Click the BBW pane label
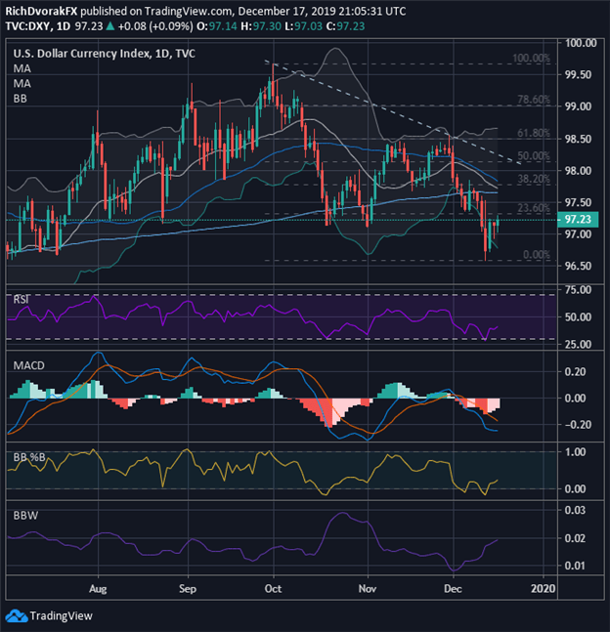The image size is (610, 632). [25, 516]
